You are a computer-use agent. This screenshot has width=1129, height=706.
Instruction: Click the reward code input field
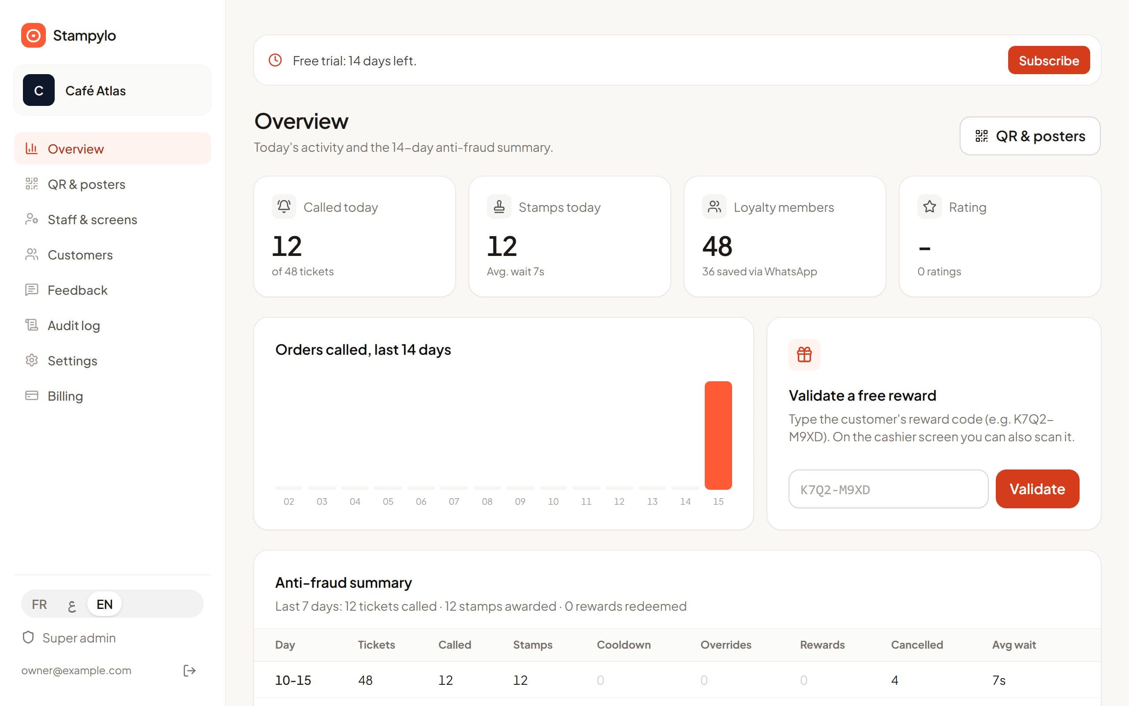[x=888, y=489]
